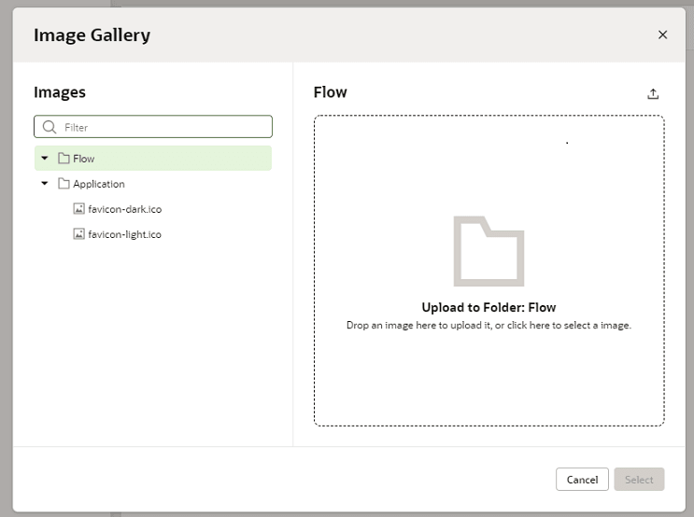Image resolution: width=694 pixels, height=517 pixels.
Task: Click the magnifier icon in the filter box
Action: pyautogui.click(x=50, y=127)
